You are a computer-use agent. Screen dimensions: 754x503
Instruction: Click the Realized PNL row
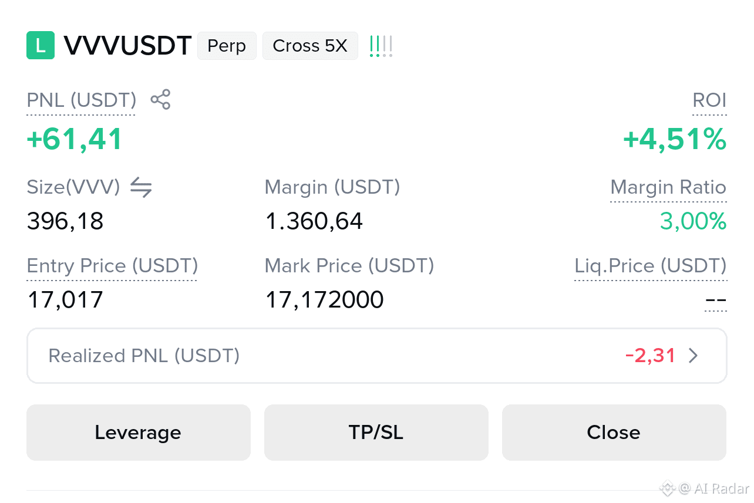(377, 356)
